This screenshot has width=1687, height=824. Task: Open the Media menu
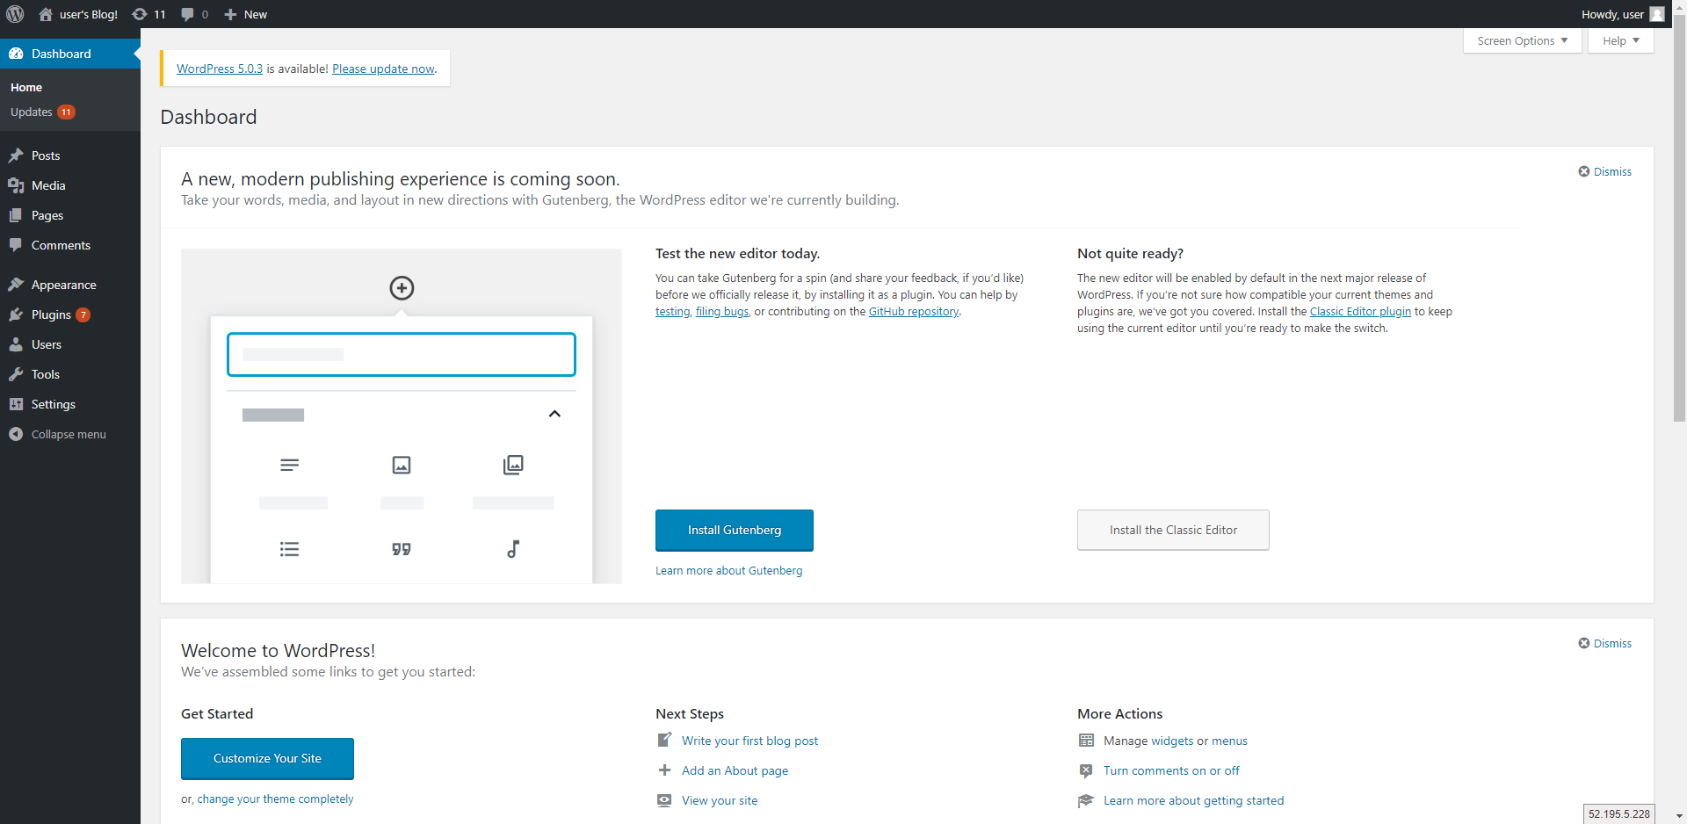tap(48, 185)
